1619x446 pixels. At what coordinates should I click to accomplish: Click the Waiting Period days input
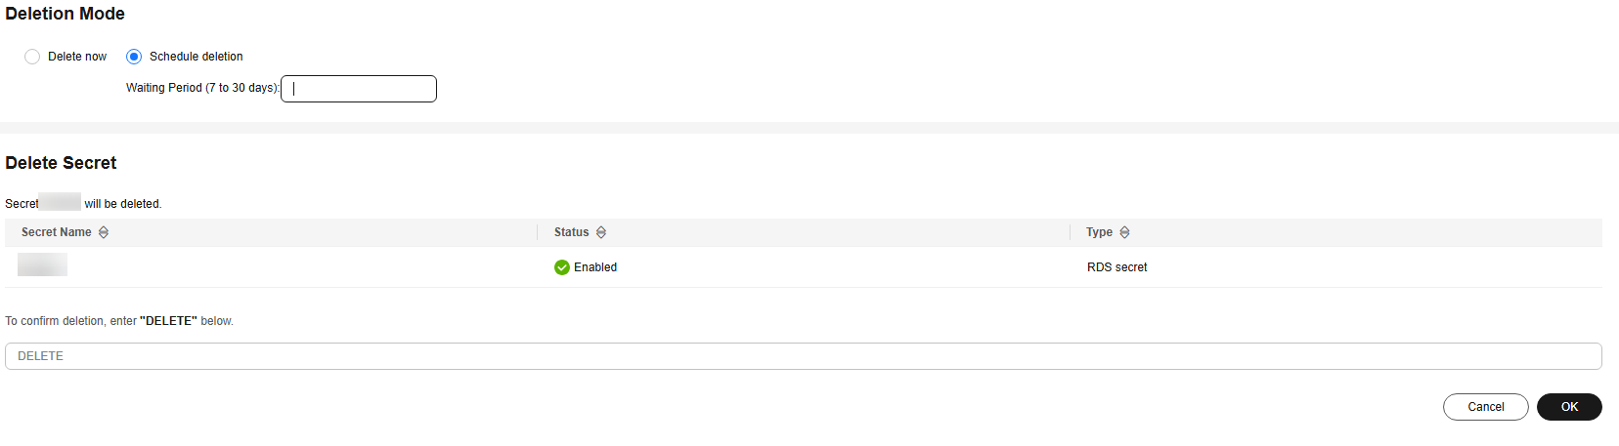(359, 89)
